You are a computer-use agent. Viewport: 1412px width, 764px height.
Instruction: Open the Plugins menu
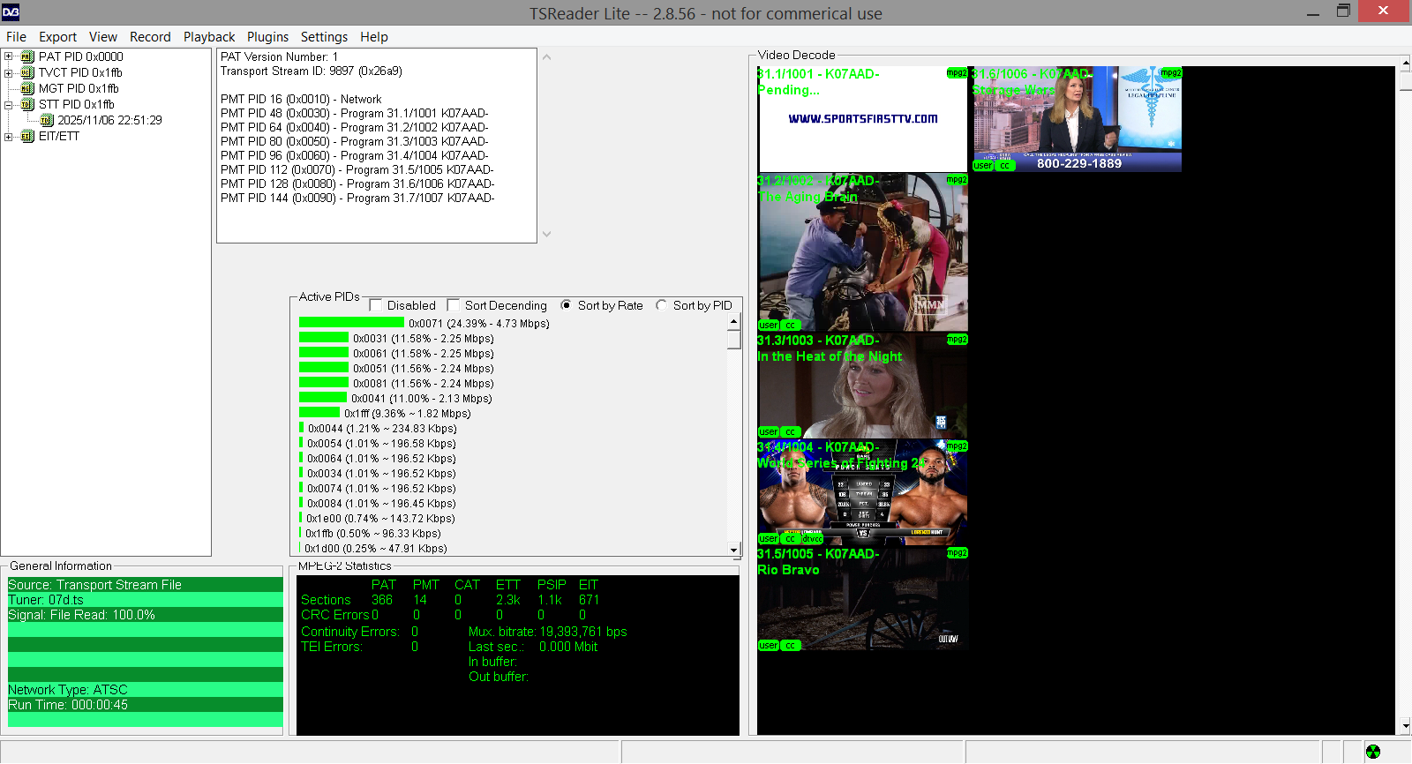pyautogui.click(x=267, y=37)
